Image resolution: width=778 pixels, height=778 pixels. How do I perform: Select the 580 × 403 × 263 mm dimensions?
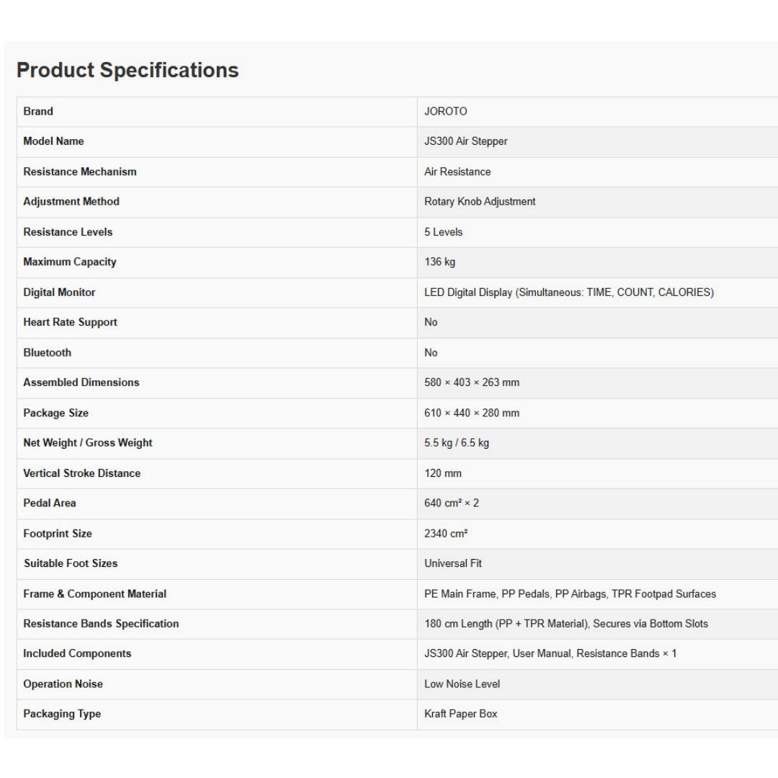[472, 383]
